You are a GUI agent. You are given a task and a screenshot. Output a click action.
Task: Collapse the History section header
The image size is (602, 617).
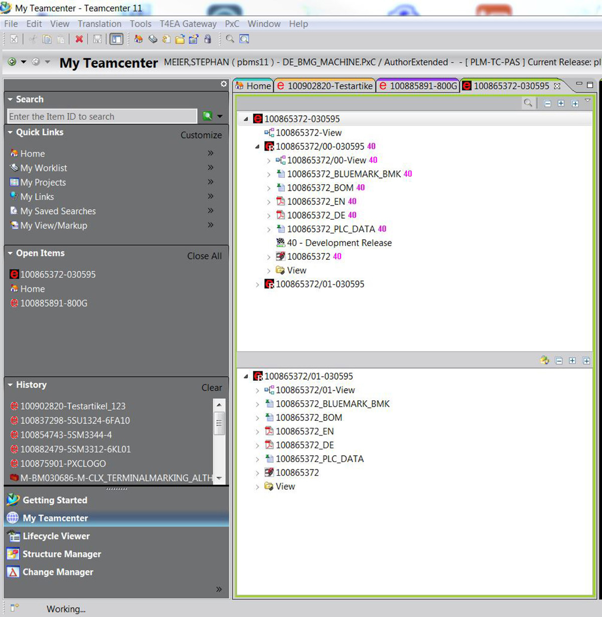[10, 385]
